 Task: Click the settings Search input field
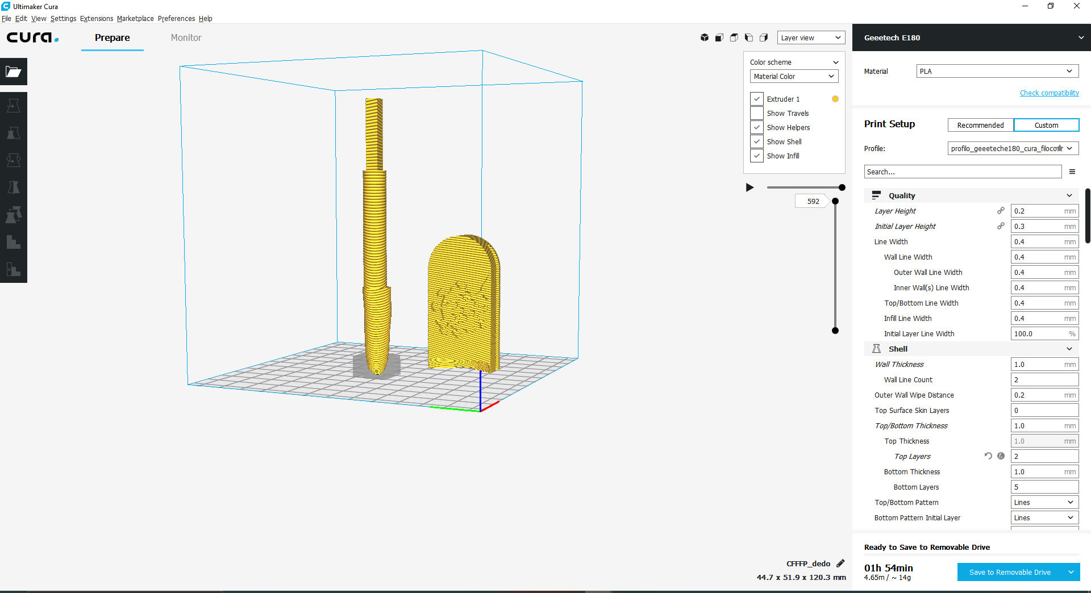[x=963, y=172]
